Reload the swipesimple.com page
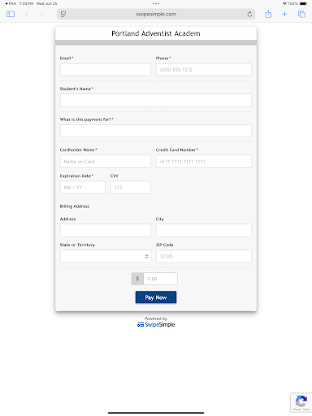 click(249, 14)
